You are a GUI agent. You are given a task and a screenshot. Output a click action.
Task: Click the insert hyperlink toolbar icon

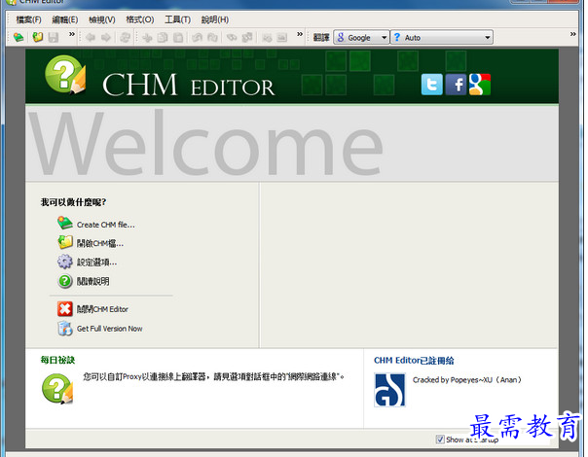coord(232,38)
